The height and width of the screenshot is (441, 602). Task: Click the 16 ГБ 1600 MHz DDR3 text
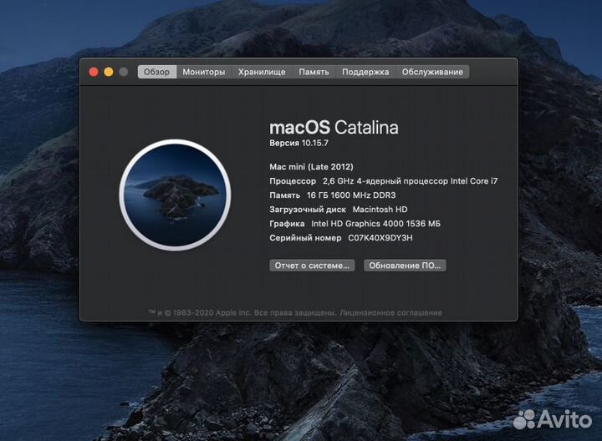351,195
